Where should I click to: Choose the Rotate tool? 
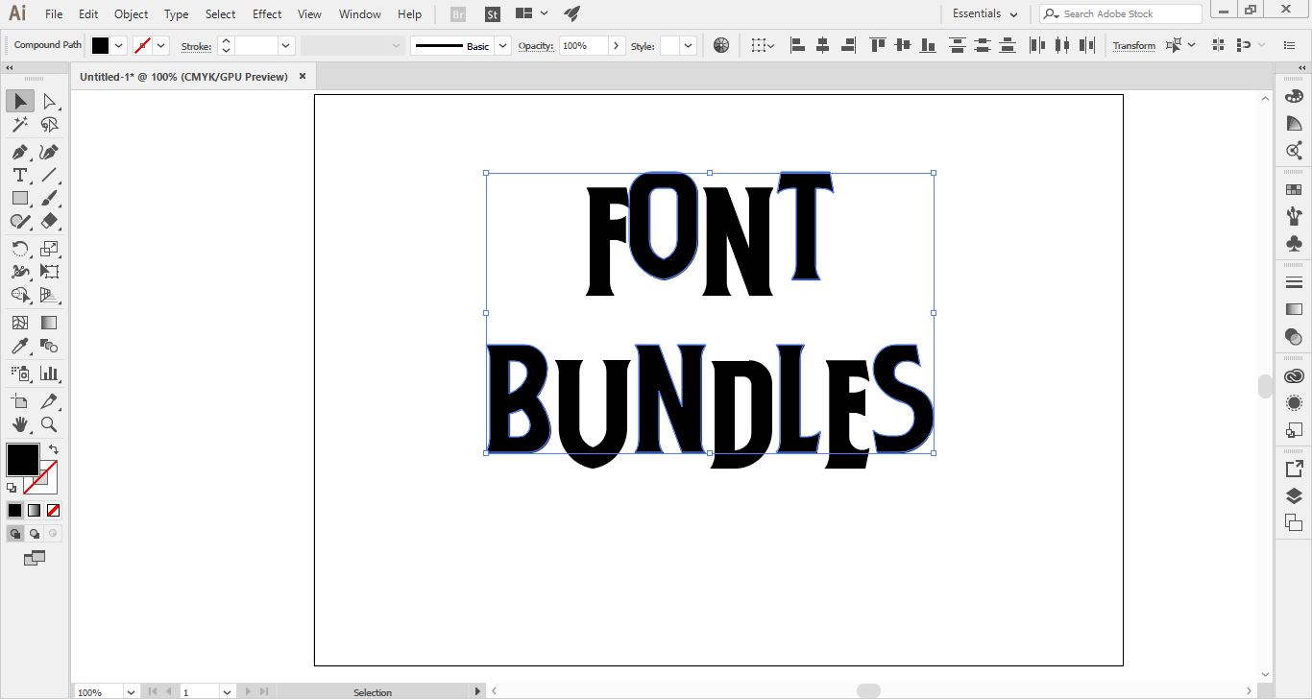[20, 249]
